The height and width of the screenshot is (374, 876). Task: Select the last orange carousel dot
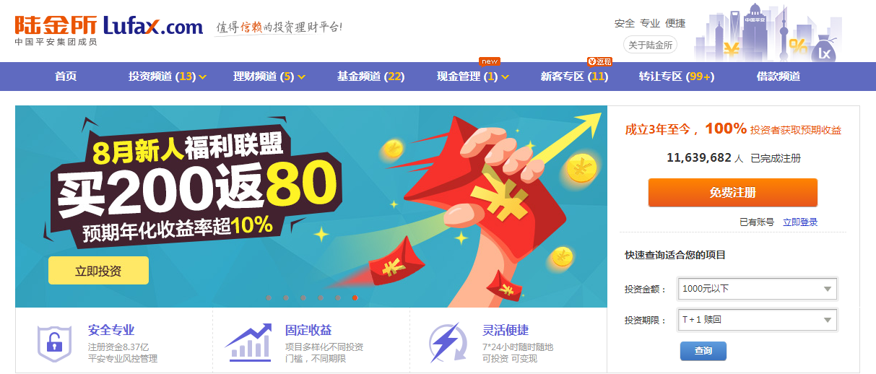pyautogui.click(x=355, y=297)
